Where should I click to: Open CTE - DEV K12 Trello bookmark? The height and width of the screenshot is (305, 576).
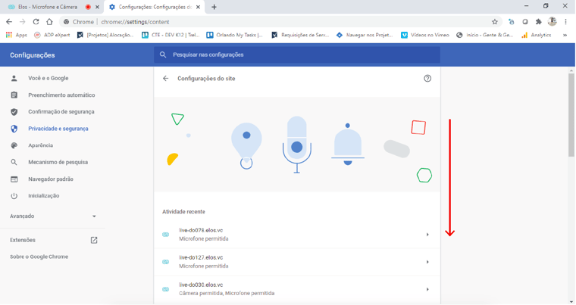point(171,36)
